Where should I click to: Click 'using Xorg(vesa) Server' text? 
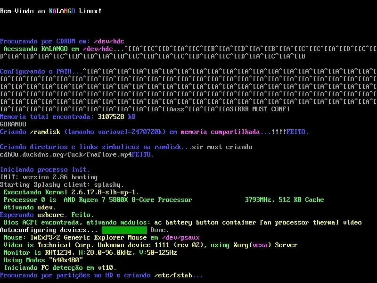pos(254,245)
